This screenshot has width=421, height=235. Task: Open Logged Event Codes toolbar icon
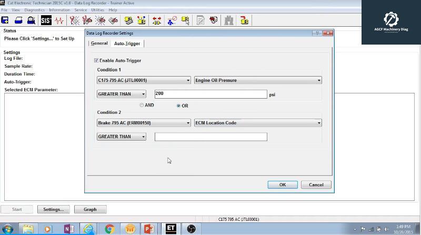[x=113, y=20]
